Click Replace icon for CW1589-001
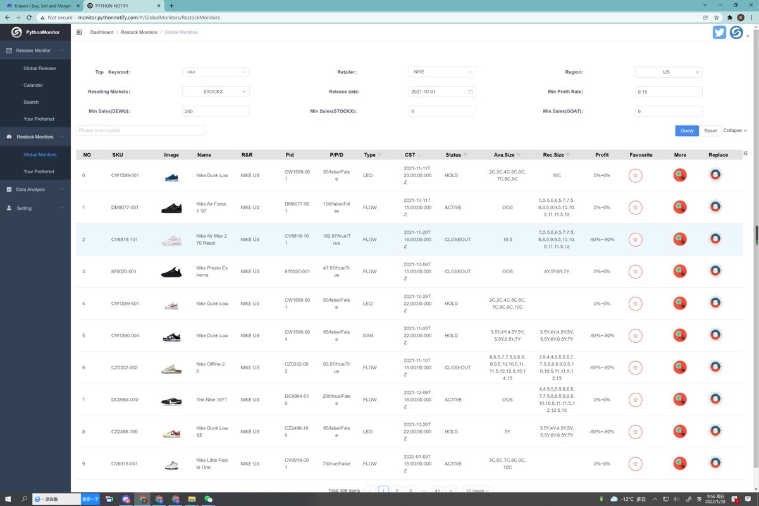Image resolution: width=759 pixels, height=506 pixels. pos(715,175)
